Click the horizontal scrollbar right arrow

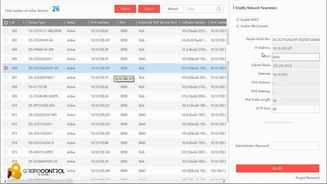click(224, 181)
